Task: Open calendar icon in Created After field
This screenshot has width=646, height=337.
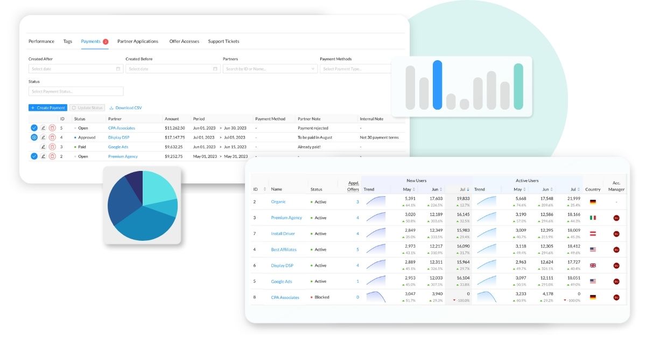Action: [x=118, y=69]
